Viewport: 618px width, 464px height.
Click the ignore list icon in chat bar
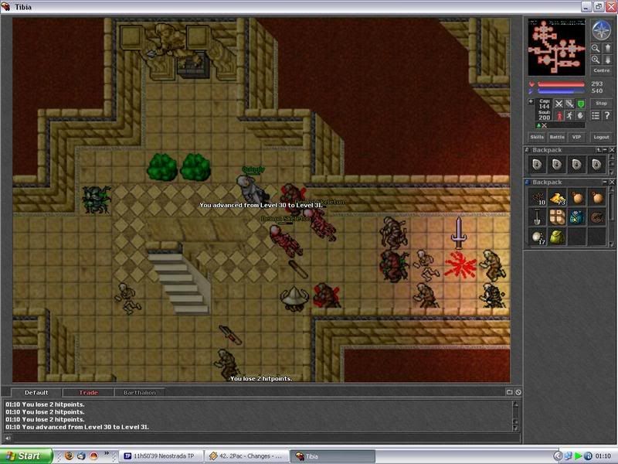click(x=518, y=392)
